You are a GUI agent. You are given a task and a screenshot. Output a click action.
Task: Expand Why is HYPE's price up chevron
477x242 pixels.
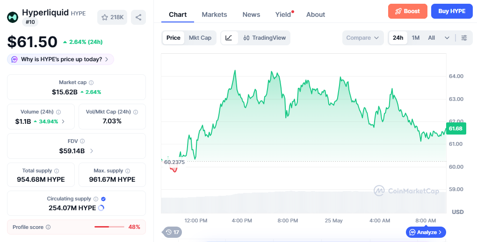pos(107,59)
